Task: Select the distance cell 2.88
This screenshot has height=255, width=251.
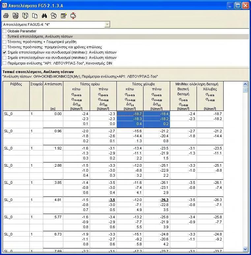Action: [53, 165]
